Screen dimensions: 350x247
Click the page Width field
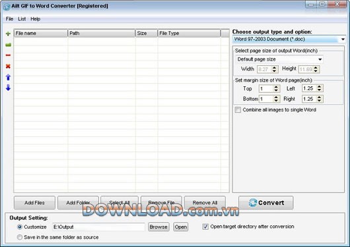[x=264, y=69]
